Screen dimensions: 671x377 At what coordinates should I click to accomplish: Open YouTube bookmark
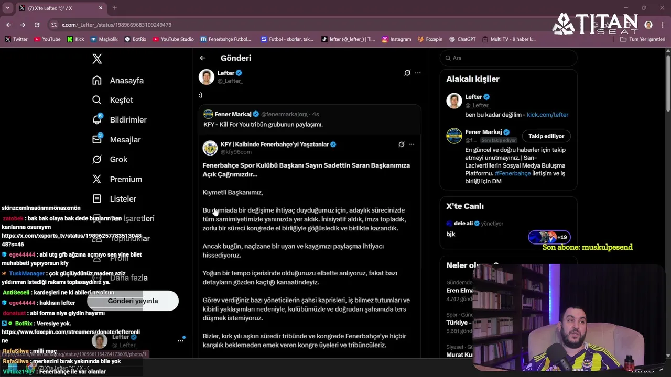tap(47, 39)
